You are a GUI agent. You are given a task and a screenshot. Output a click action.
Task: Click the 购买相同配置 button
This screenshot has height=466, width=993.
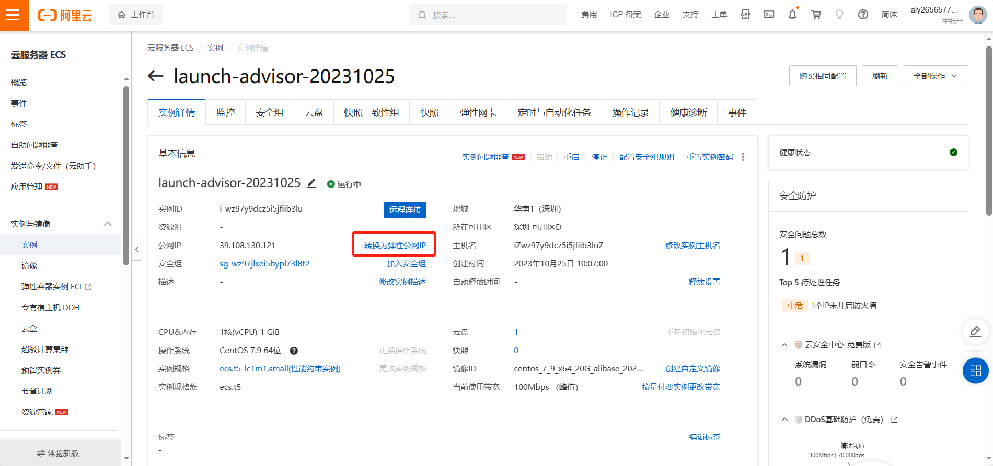point(823,76)
